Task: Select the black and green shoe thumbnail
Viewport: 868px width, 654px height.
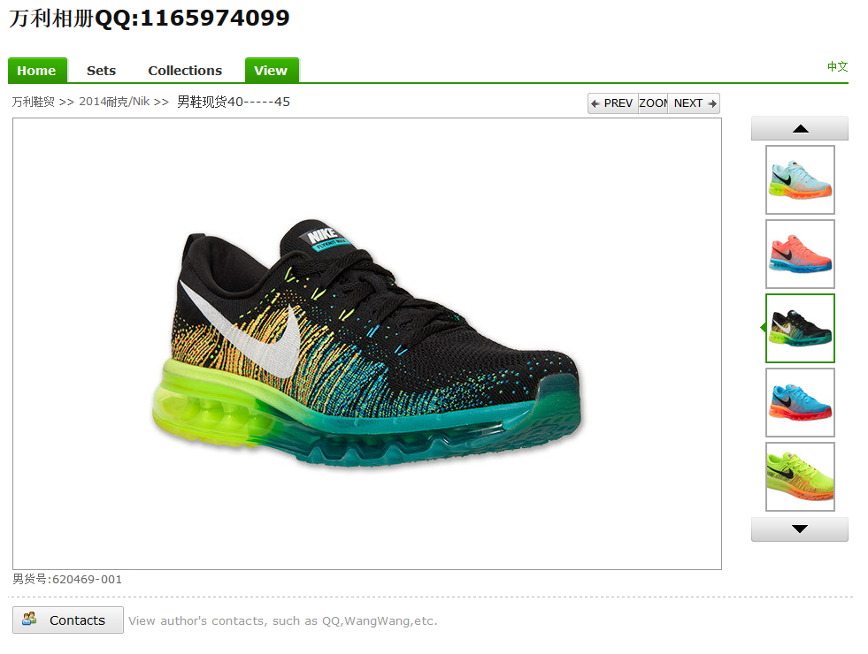Action: click(800, 329)
